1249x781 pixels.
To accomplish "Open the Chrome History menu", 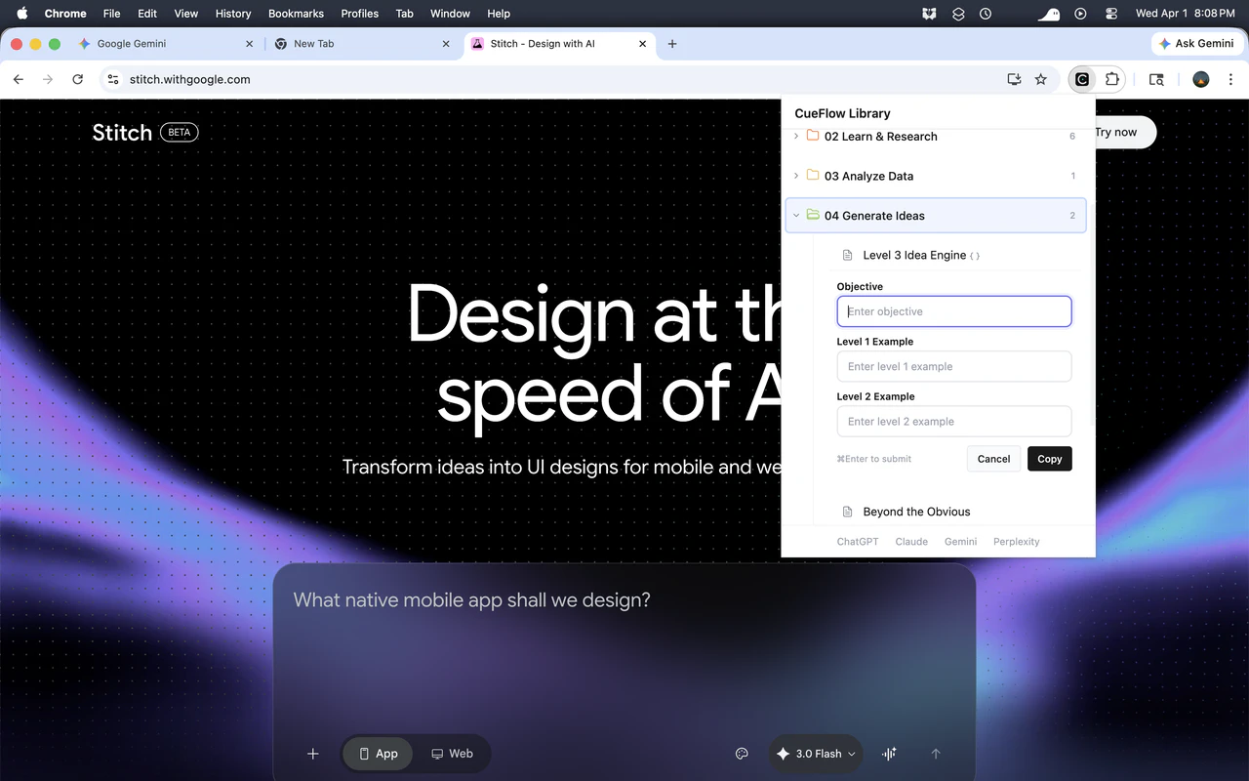I will click(233, 14).
